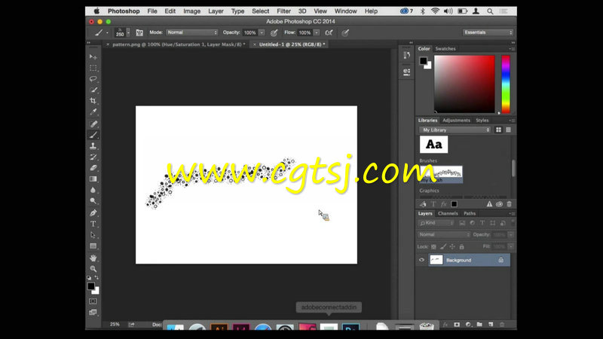Change screen mode icon in toolbox
Image resolution: width=603 pixels, height=339 pixels.
pyautogui.click(x=93, y=313)
